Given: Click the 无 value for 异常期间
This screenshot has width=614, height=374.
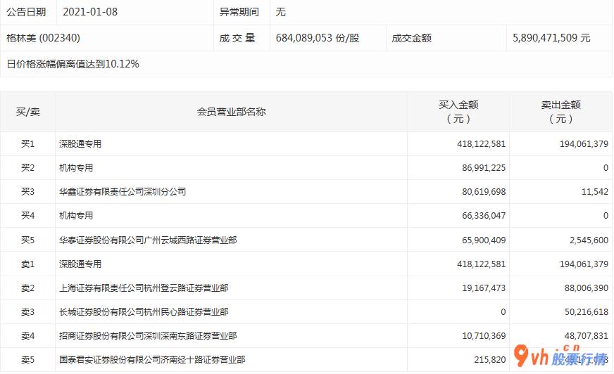Looking at the screenshot, I should [x=280, y=12].
